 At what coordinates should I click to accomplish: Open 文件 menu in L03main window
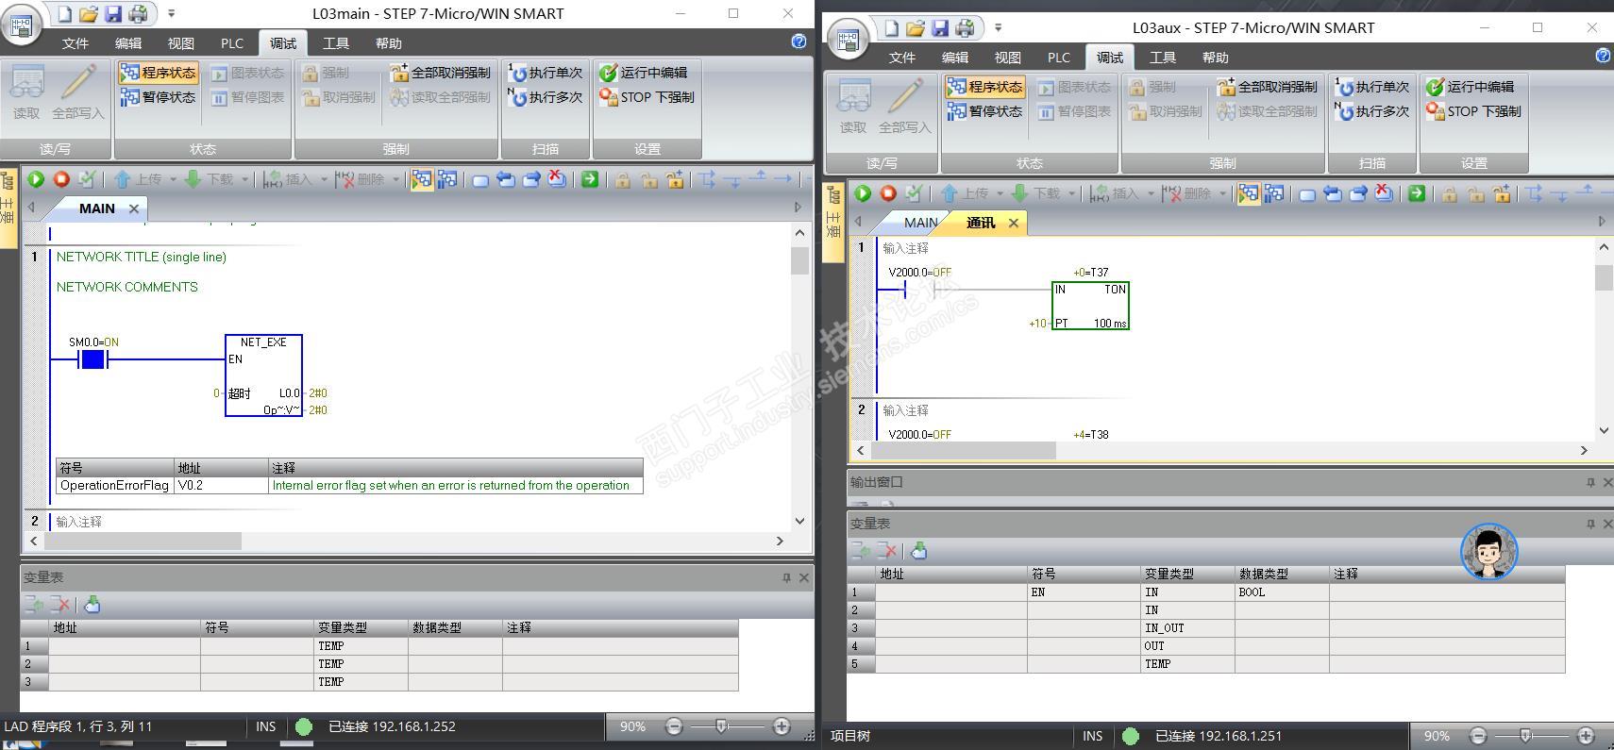coord(76,43)
